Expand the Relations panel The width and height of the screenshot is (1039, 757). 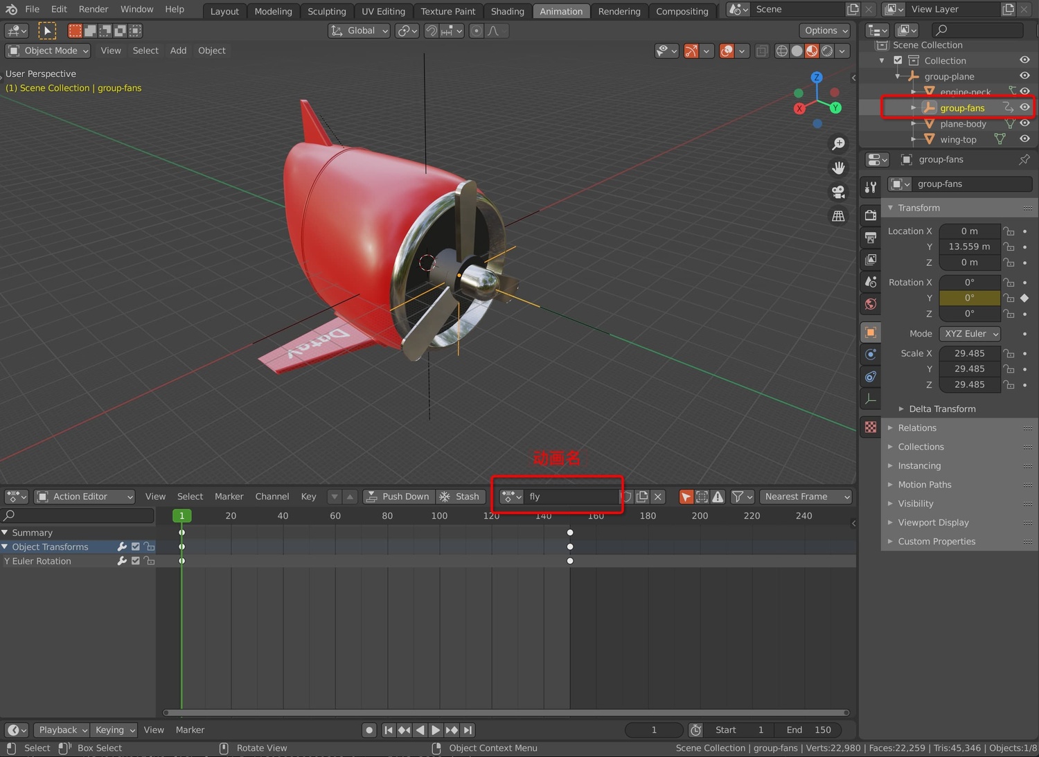point(917,428)
